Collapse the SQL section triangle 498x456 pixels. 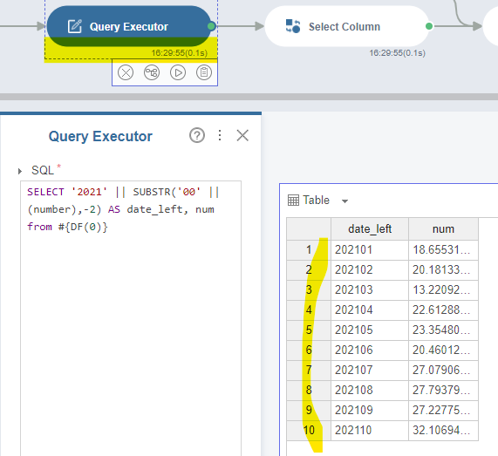(20, 171)
